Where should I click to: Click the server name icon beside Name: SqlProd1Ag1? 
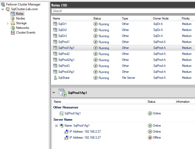coord(61,126)
